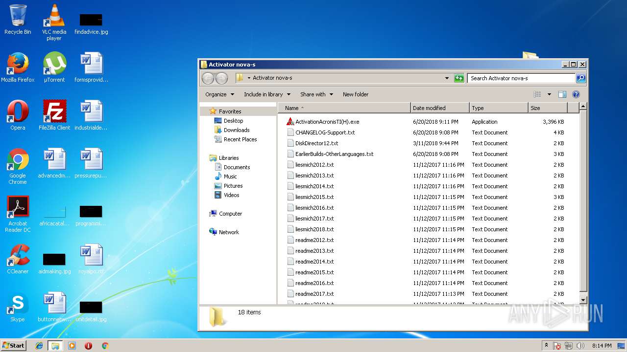Click the taskbar clock showing 8:14 PM

[x=602, y=346]
